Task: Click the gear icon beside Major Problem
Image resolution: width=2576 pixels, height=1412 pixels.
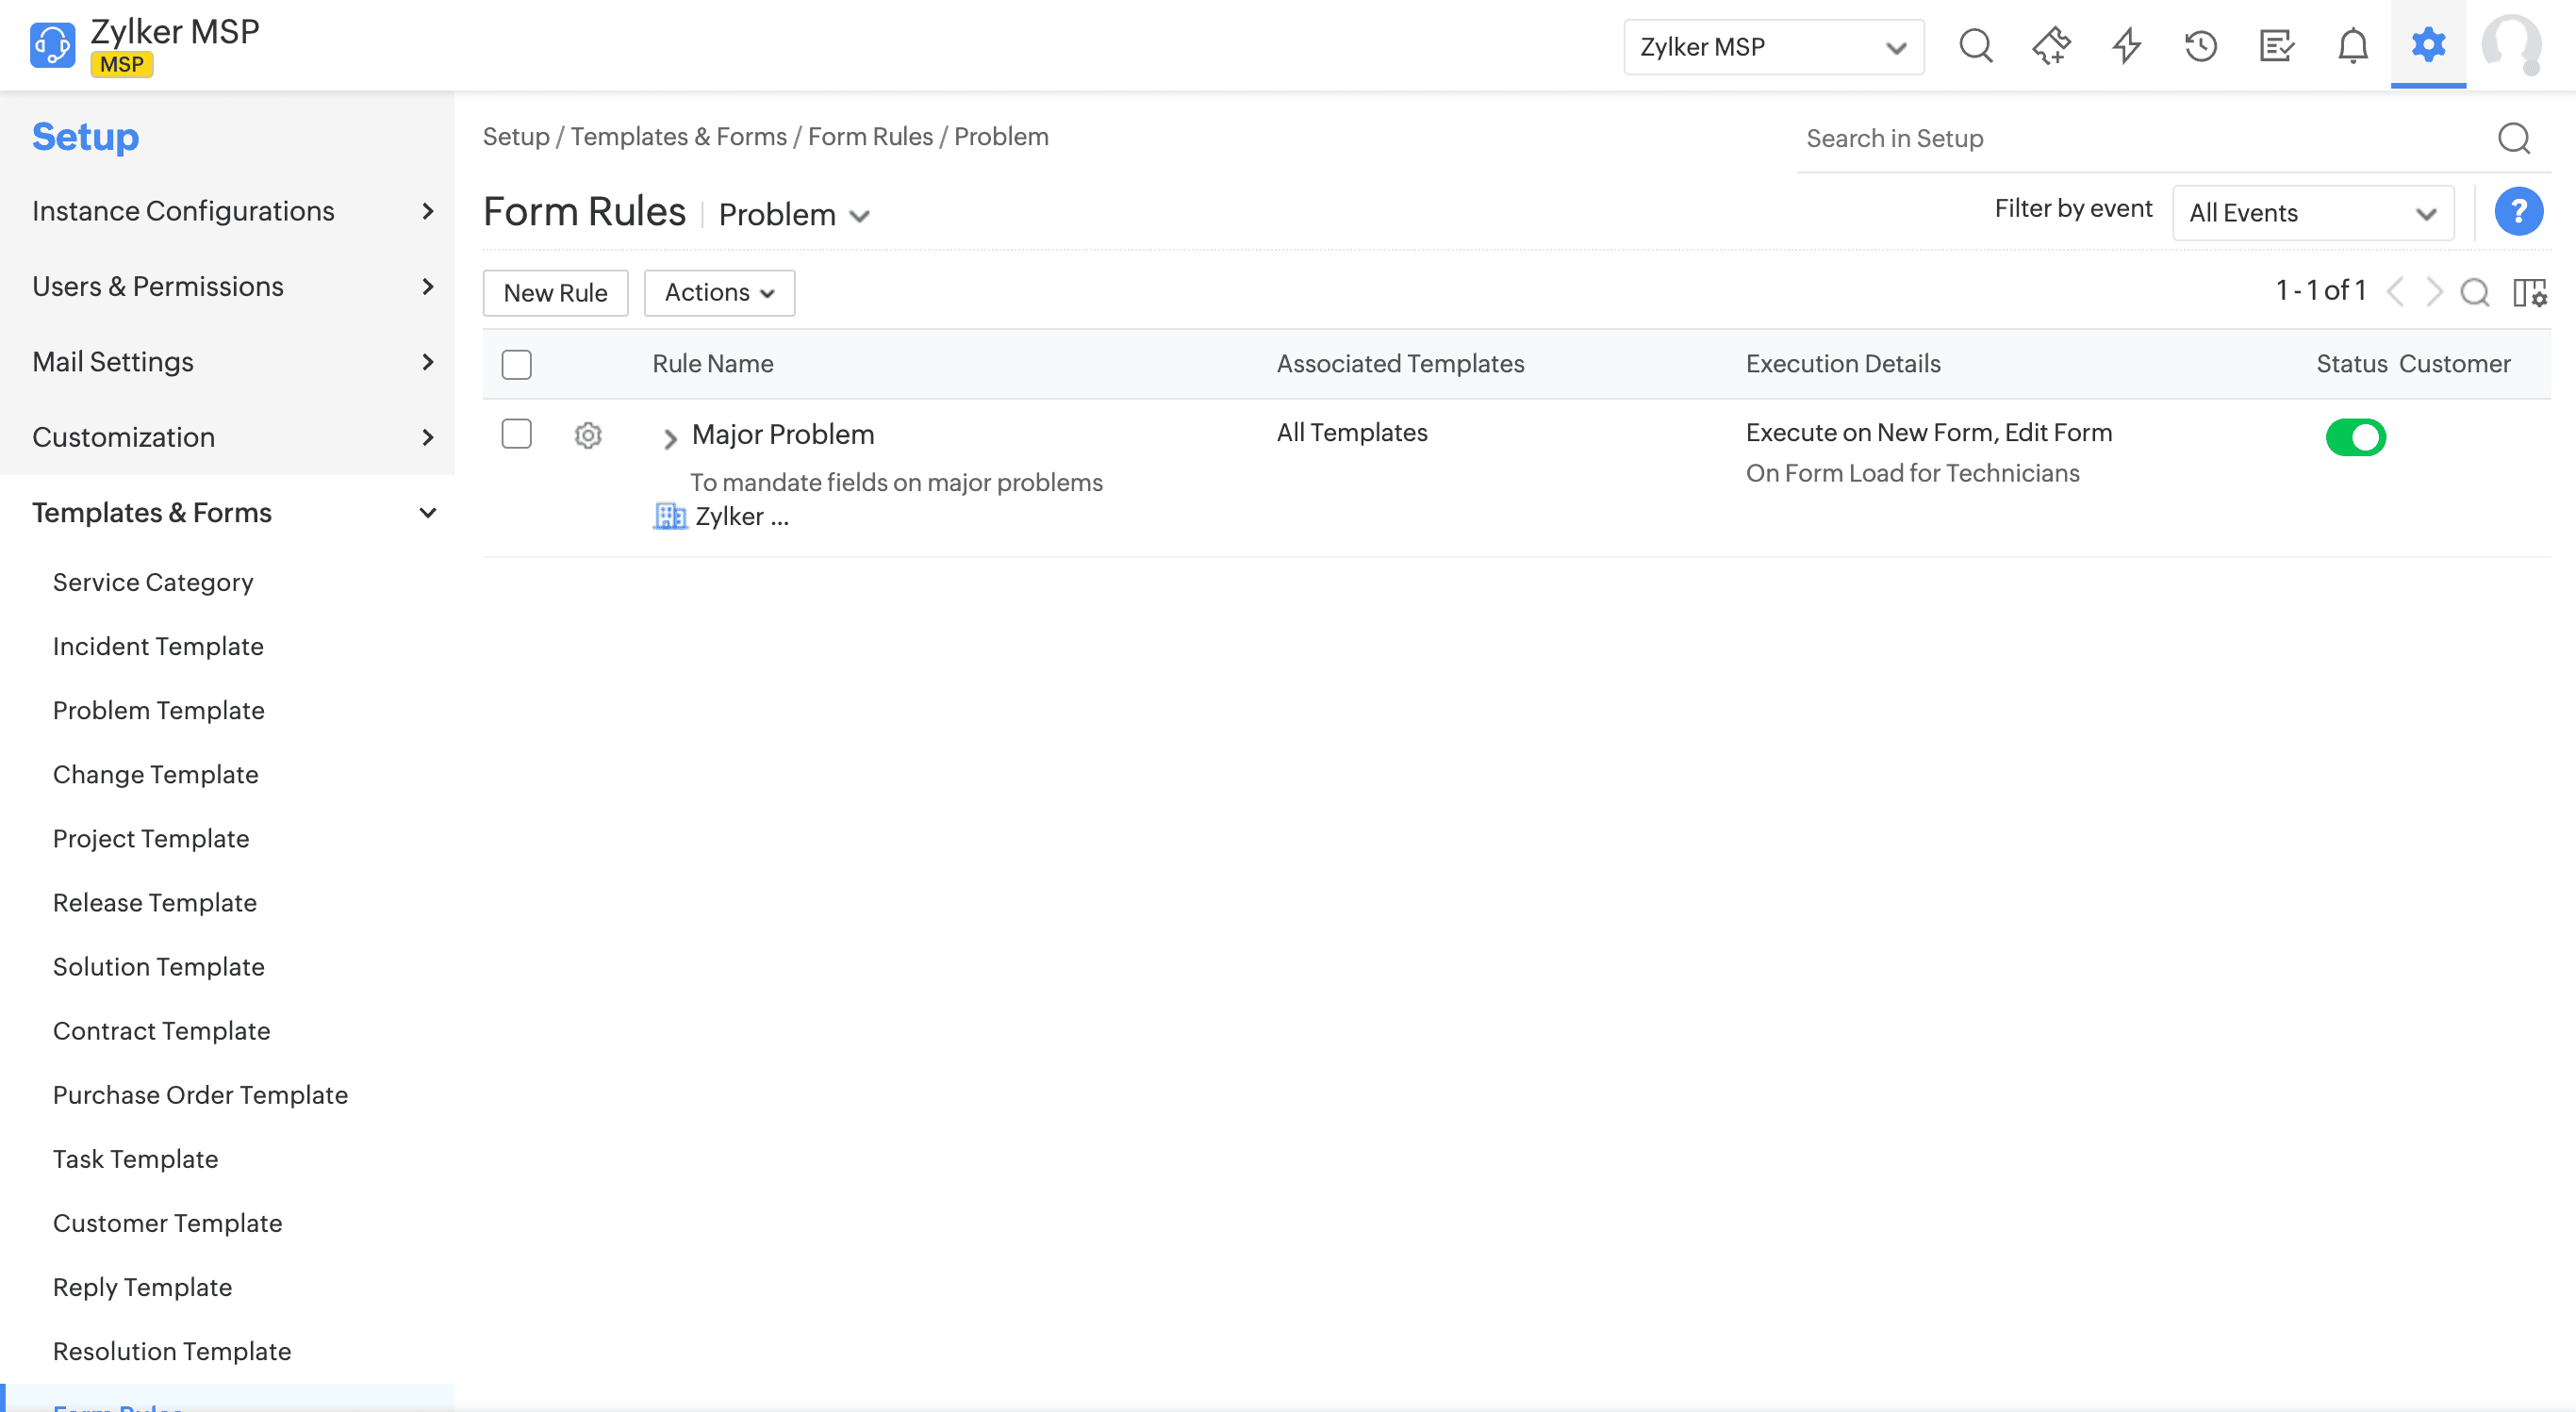Action: [588, 435]
